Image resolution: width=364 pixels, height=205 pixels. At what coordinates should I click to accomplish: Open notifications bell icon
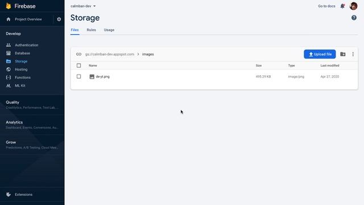(342, 6)
